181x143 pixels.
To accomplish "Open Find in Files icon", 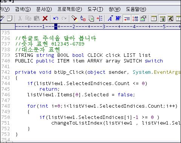I will [x=91, y=18].
